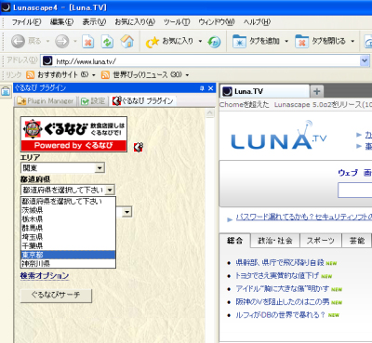Expand タブを閉じる dropdown arrow
372x343 pixels.
tap(352, 41)
